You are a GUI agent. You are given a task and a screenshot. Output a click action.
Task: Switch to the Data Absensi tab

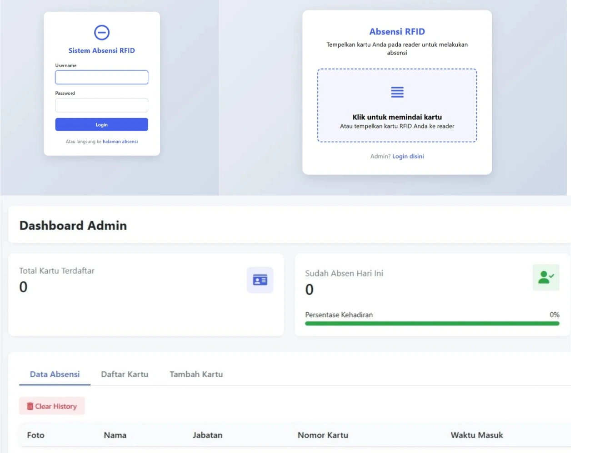(55, 374)
